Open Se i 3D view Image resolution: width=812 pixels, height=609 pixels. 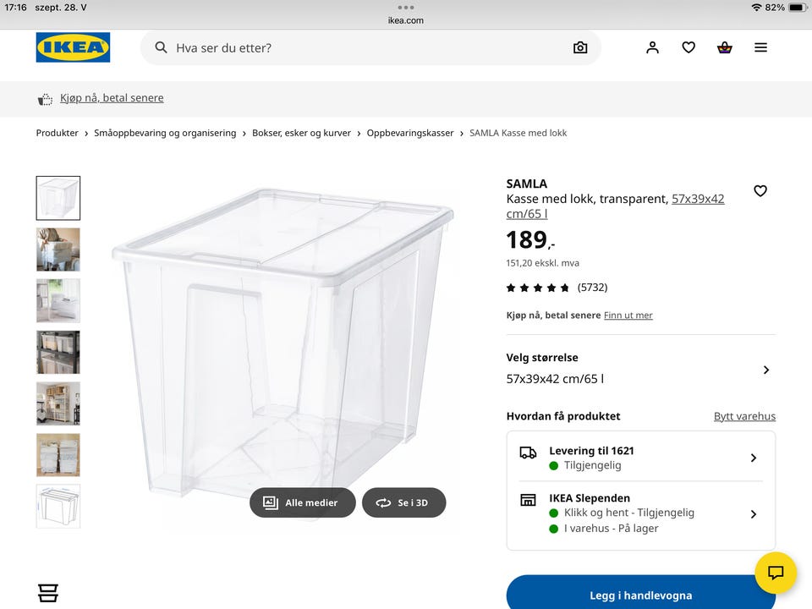(403, 502)
